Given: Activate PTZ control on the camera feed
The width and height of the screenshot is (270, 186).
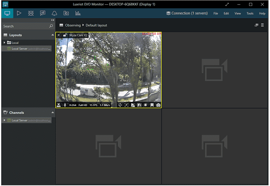Looking at the screenshot, I should click(120, 105).
